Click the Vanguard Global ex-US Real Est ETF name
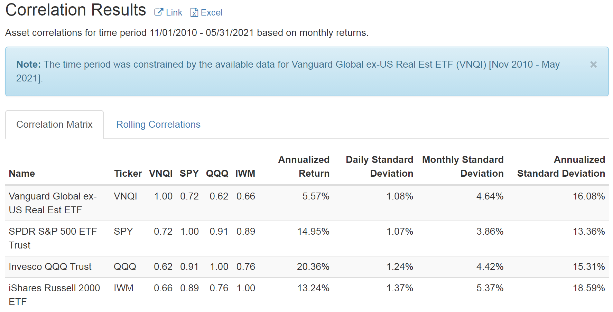This screenshot has height=312, width=613. coord(53,203)
